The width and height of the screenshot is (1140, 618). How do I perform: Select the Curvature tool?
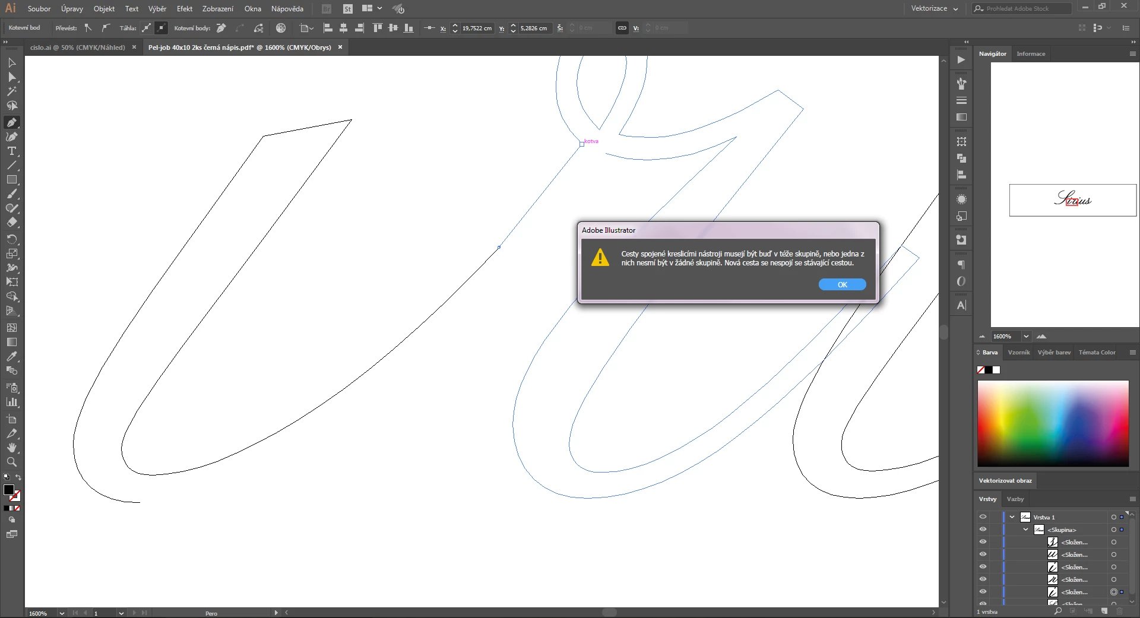tap(12, 137)
